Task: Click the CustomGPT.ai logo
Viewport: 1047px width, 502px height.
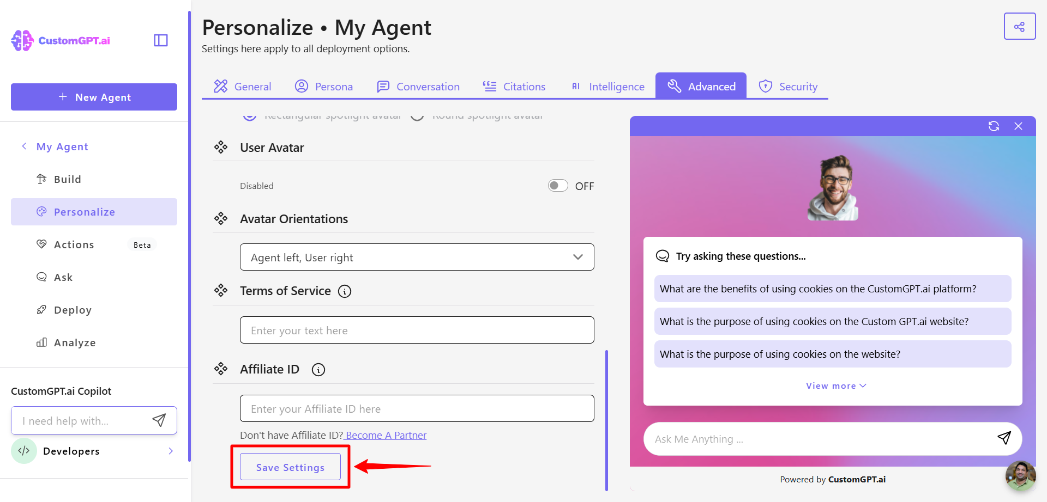Action: point(61,40)
